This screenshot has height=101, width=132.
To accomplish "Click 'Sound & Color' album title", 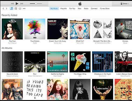I will point(12,74).
